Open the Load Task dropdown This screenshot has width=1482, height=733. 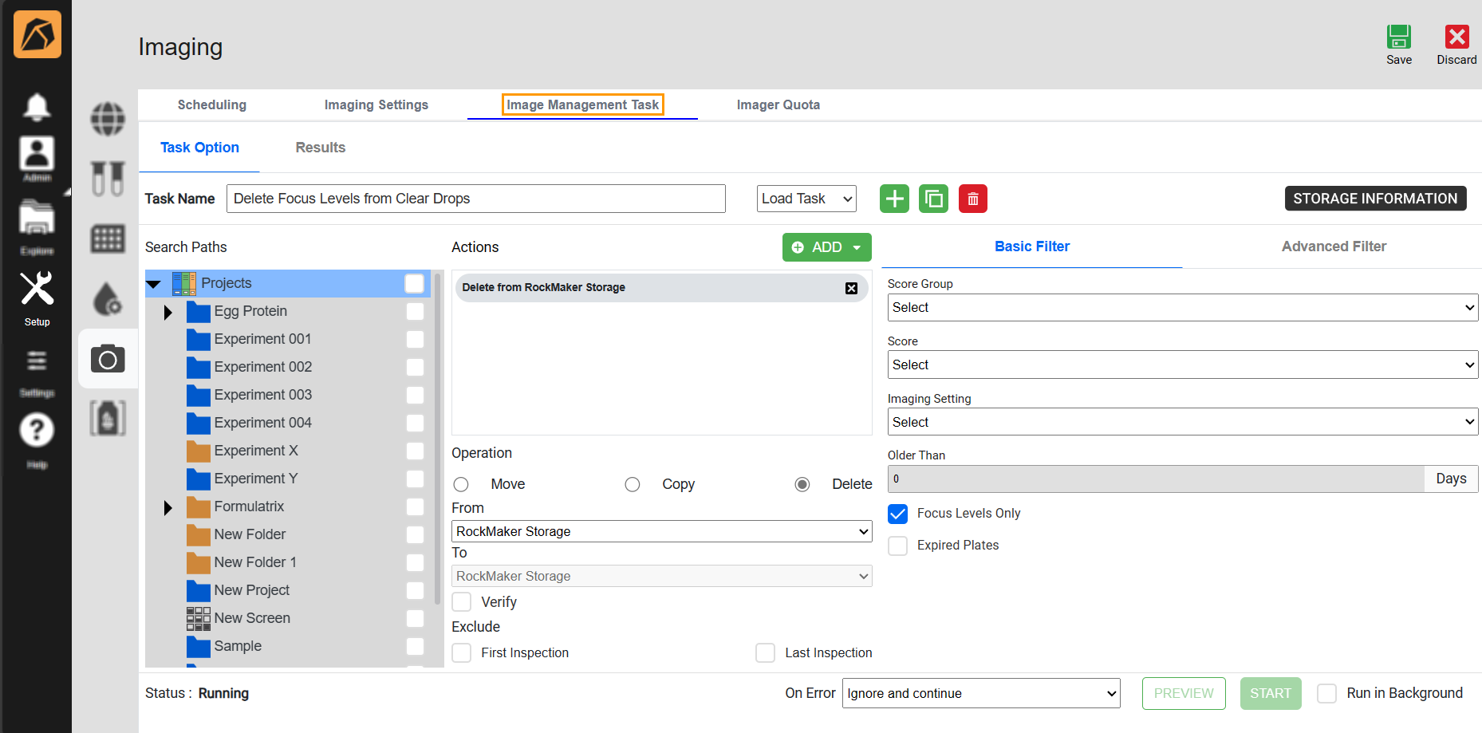pyautogui.click(x=806, y=199)
